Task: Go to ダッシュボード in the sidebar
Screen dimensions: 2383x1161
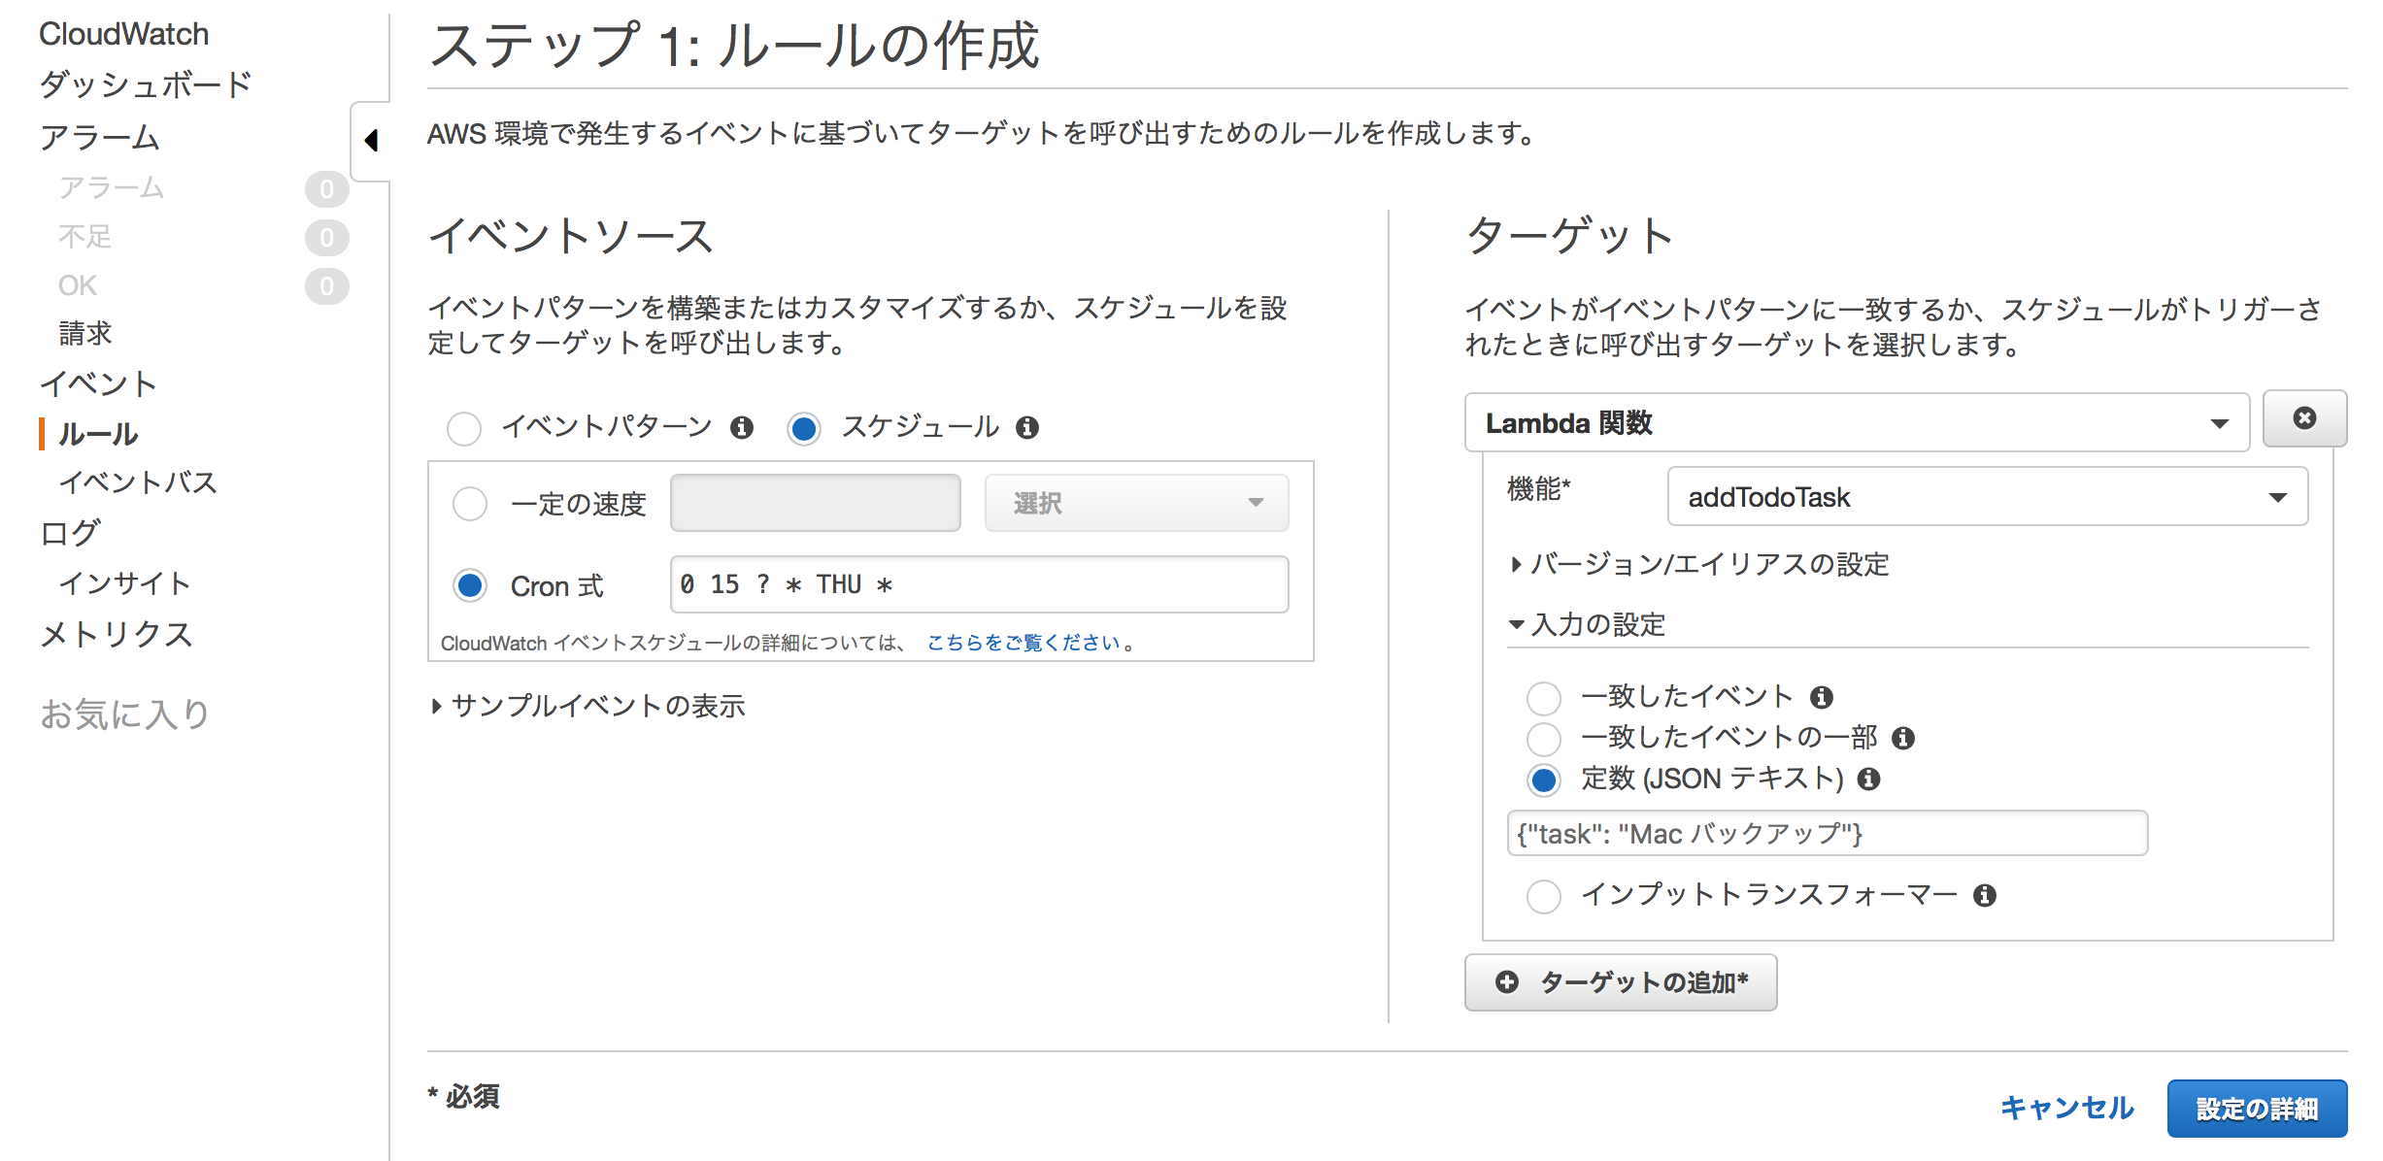Action: tap(146, 85)
